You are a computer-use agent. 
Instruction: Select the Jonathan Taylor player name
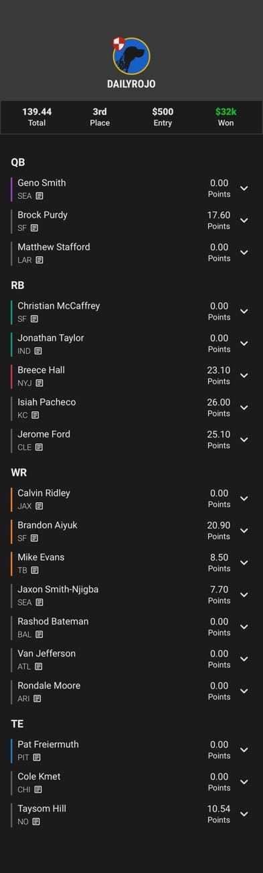51,338
